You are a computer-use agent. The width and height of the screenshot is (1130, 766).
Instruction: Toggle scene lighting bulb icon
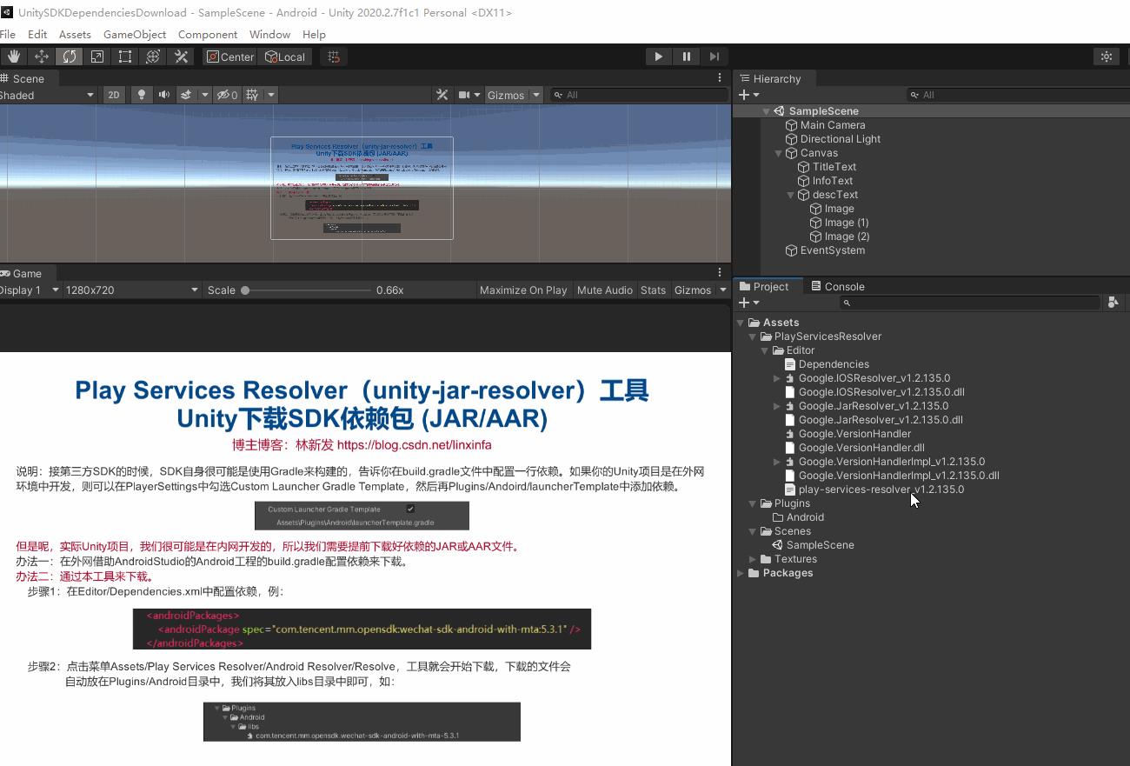click(141, 95)
